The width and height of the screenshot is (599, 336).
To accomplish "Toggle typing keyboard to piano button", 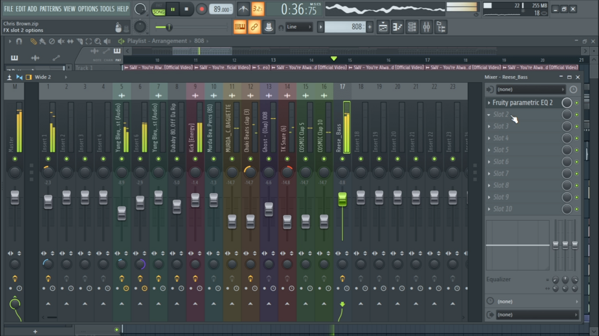I will [240, 27].
